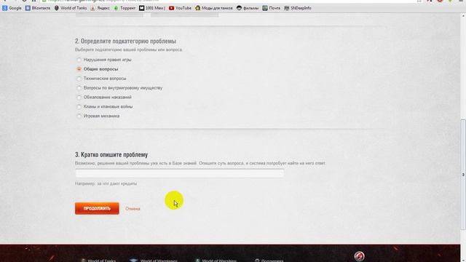Open the World of Tanks bookmark
Image resolution: width=466 pixels, height=262 pixels.
tap(71, 8)
